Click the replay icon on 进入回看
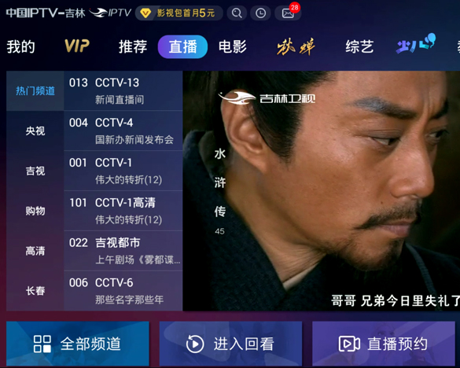 point(195,344)
